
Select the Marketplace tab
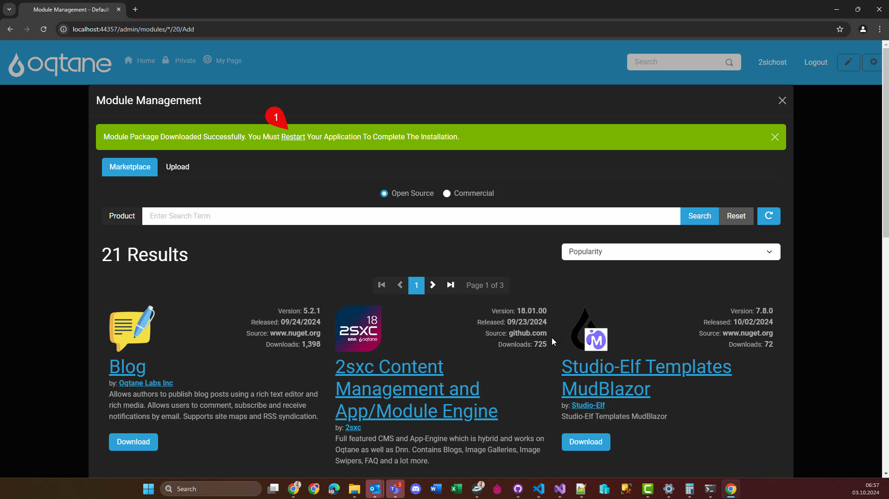pos(129,167)
